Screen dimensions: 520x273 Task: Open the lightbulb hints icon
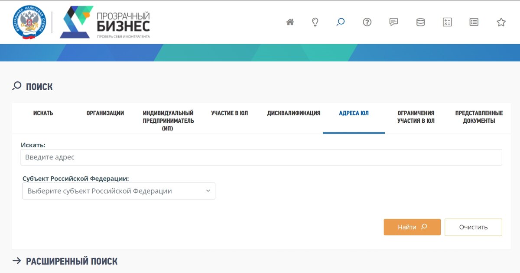[315, 22]
